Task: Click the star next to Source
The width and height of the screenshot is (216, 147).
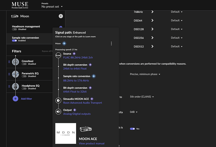Action: pyautogui.click(x=74, y=54)
